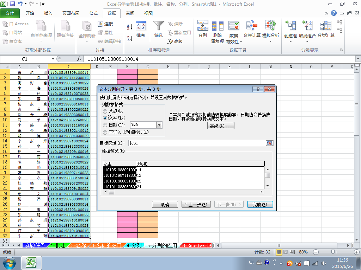Screen dimensions: 361x270
Task: Click the Undo arrow icon
Action: point(20,4)
